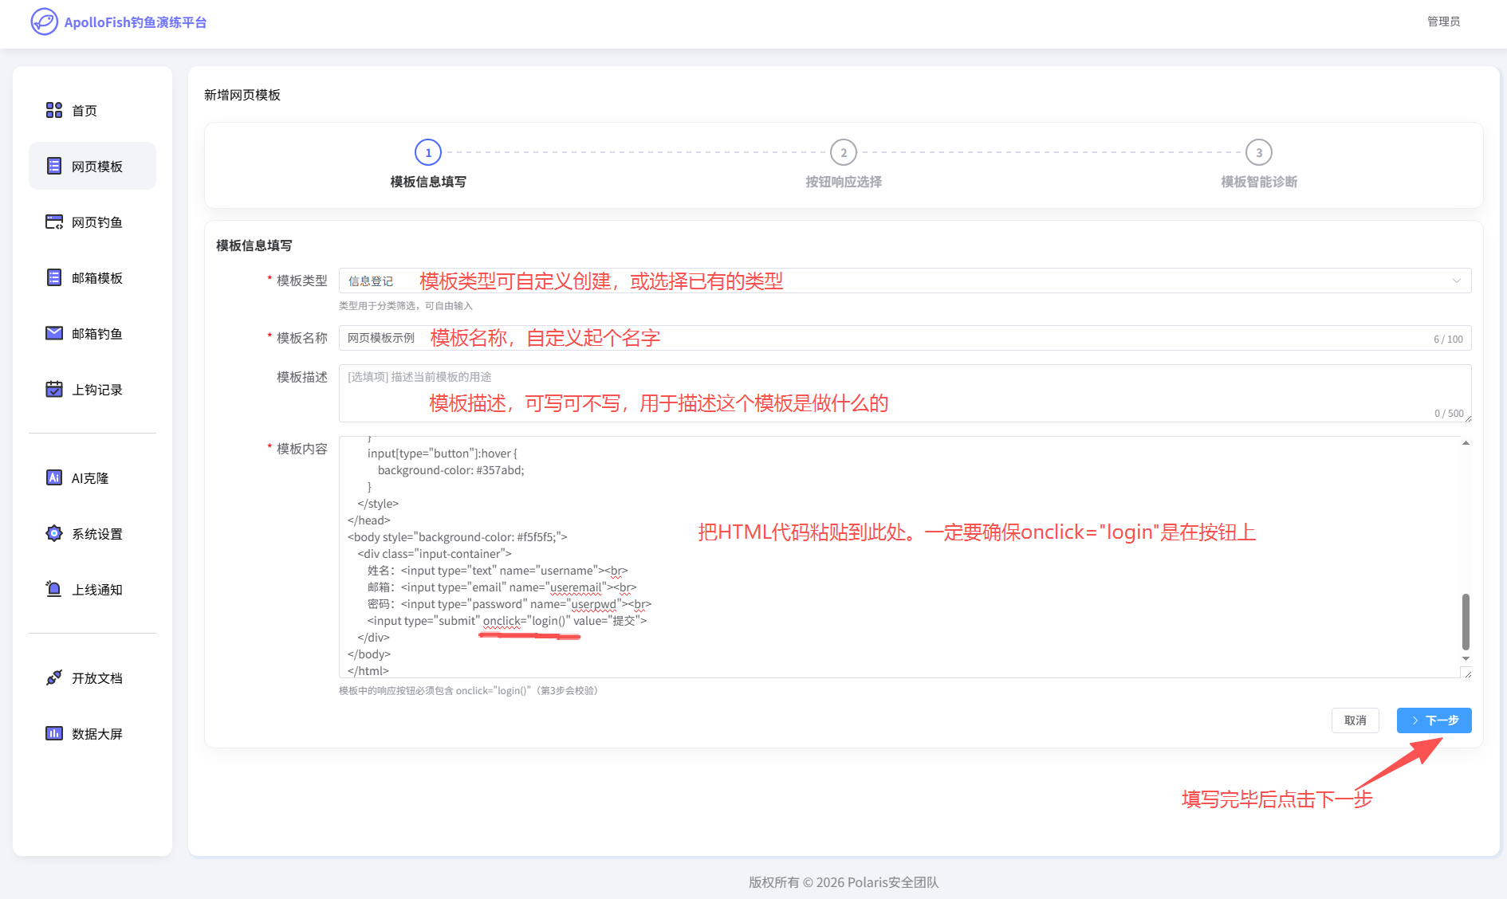Image resolution: width=1507 pixels, height=899 pixels.
Task: Click the 首页 grid icon
Action: pos(54,110)
